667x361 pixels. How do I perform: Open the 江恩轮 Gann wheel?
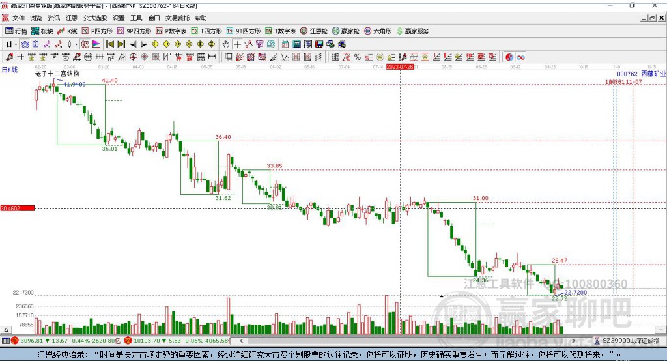(314, 31)
